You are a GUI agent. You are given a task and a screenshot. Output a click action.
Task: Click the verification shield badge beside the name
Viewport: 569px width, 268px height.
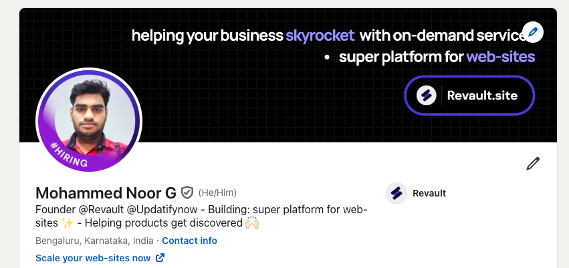pos(187,193)
